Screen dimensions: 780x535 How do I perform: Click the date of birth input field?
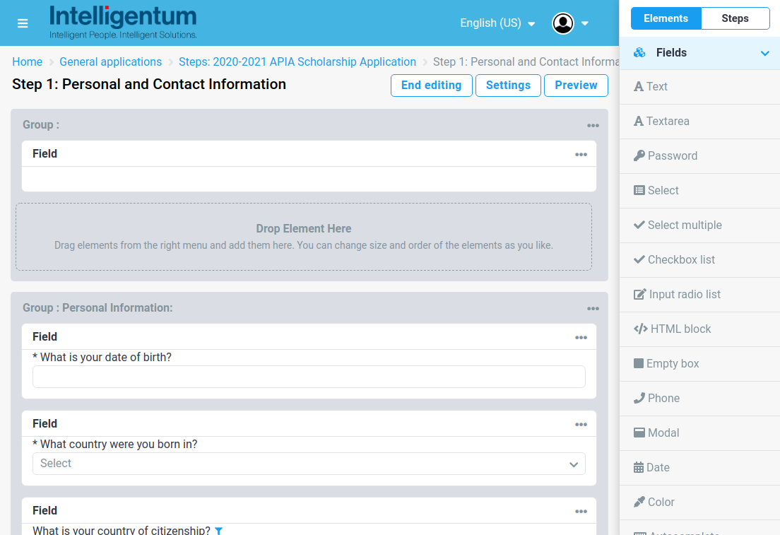[309, 377]
